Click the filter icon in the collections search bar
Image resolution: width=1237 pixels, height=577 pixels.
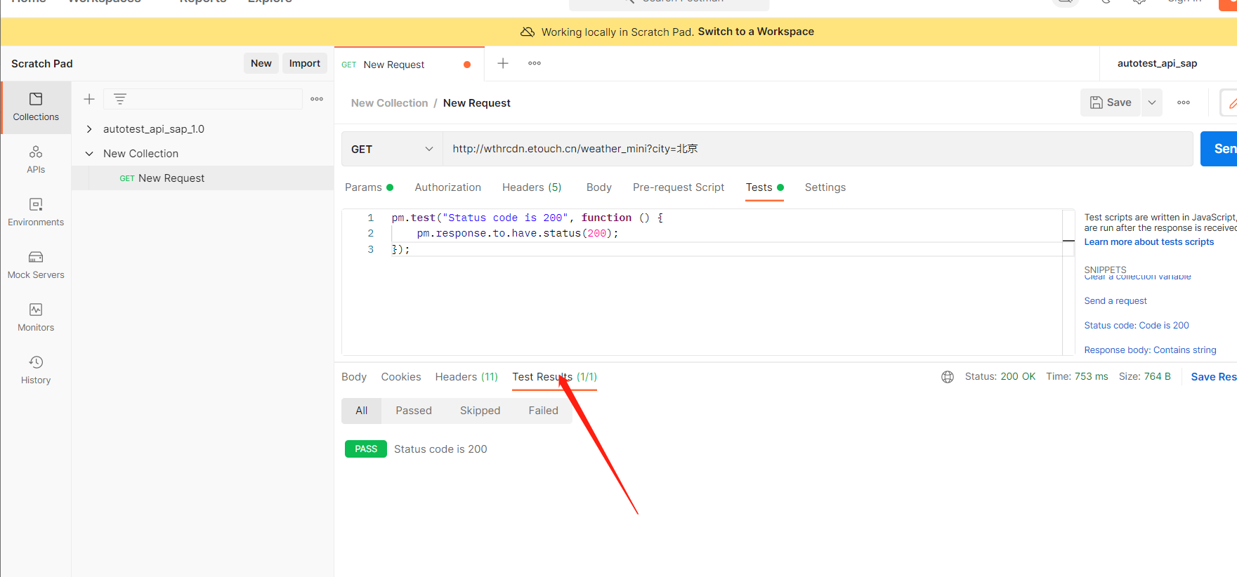[120, 99]
